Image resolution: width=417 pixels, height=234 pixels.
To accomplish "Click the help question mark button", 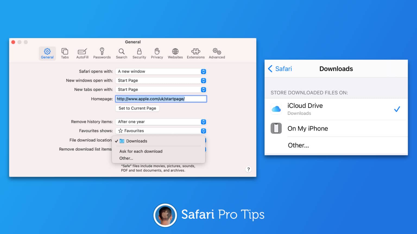I will pos(248,169).
